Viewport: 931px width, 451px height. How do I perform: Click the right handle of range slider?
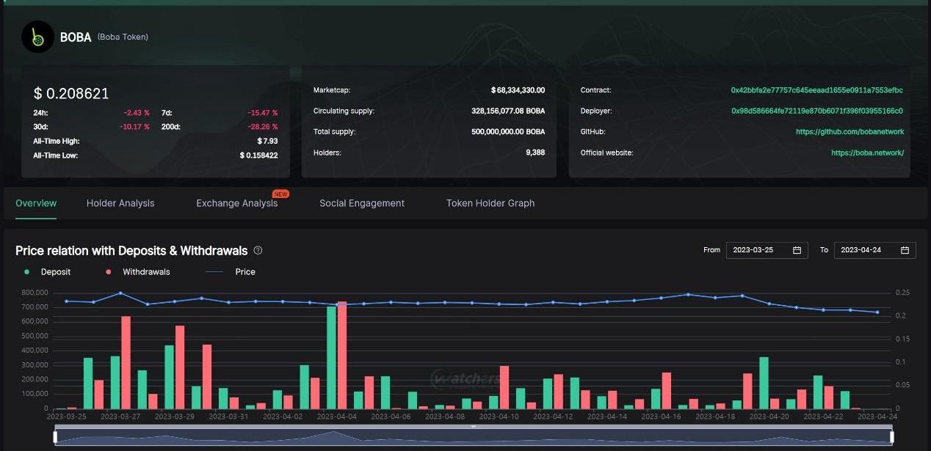[891, 437]
